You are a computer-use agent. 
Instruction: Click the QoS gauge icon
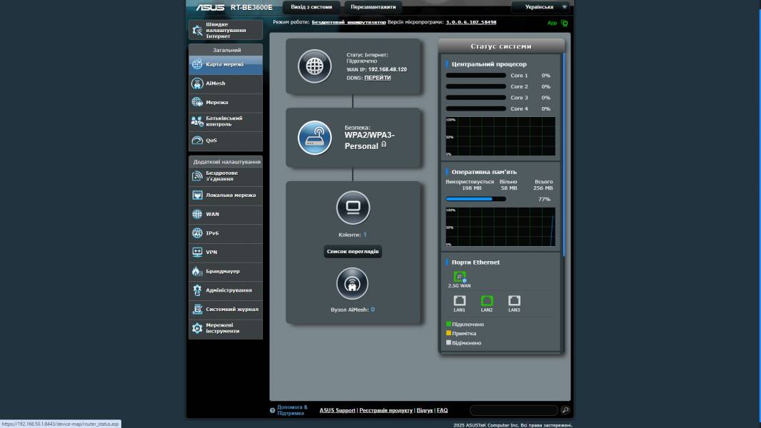(x=197, y=140)
